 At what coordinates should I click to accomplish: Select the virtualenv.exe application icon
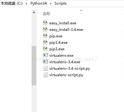[x=46, y=55]
